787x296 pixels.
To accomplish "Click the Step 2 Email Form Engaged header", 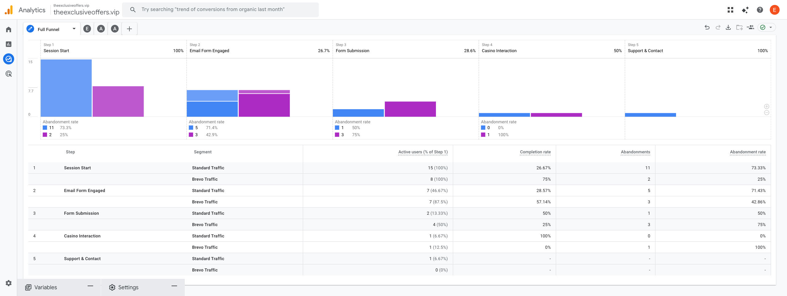I will coord(259,48).
